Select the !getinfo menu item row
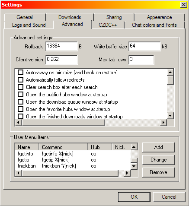 tap(73, 154)
